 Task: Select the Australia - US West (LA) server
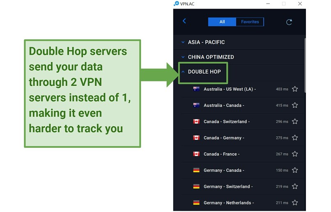(242, 89)
